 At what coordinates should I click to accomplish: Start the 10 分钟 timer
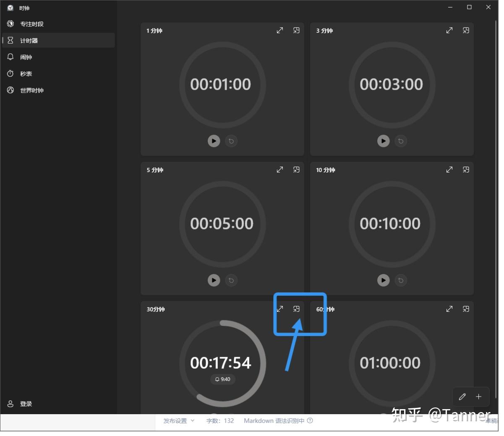[x=384, y=280]
